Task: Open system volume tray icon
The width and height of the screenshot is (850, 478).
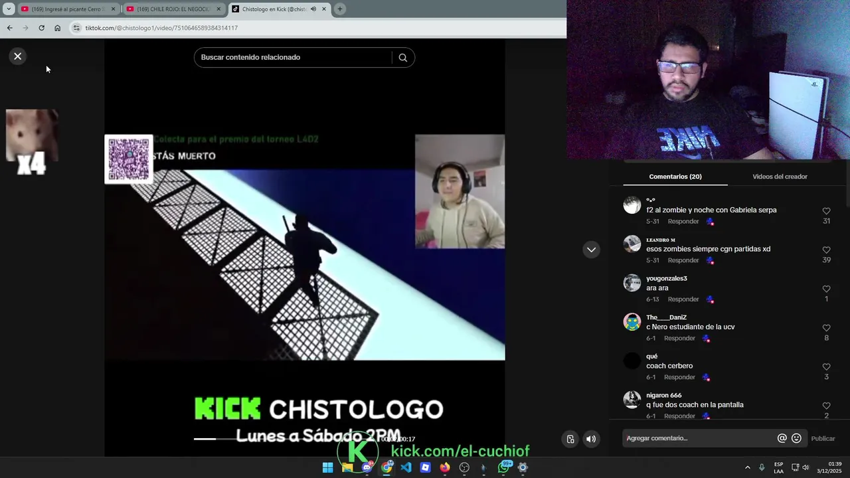Action: coord(806,467)
